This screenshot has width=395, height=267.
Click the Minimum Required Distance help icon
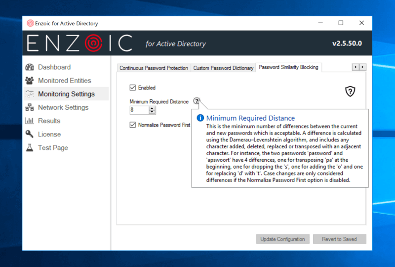coord(197,101)
